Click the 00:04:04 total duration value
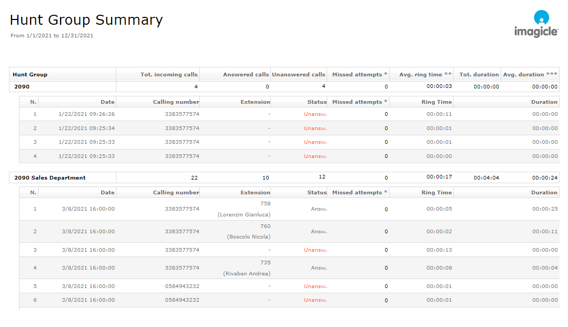This screenshot has width=568, height=327. coord(486,178)
